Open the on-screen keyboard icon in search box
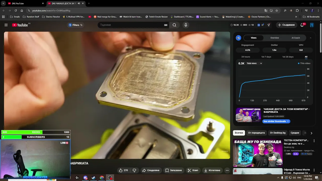 point(166,25)
